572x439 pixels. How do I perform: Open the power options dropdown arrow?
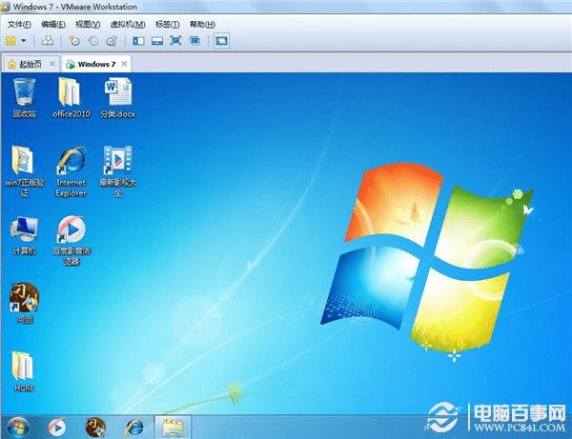(x=24, y=40)
